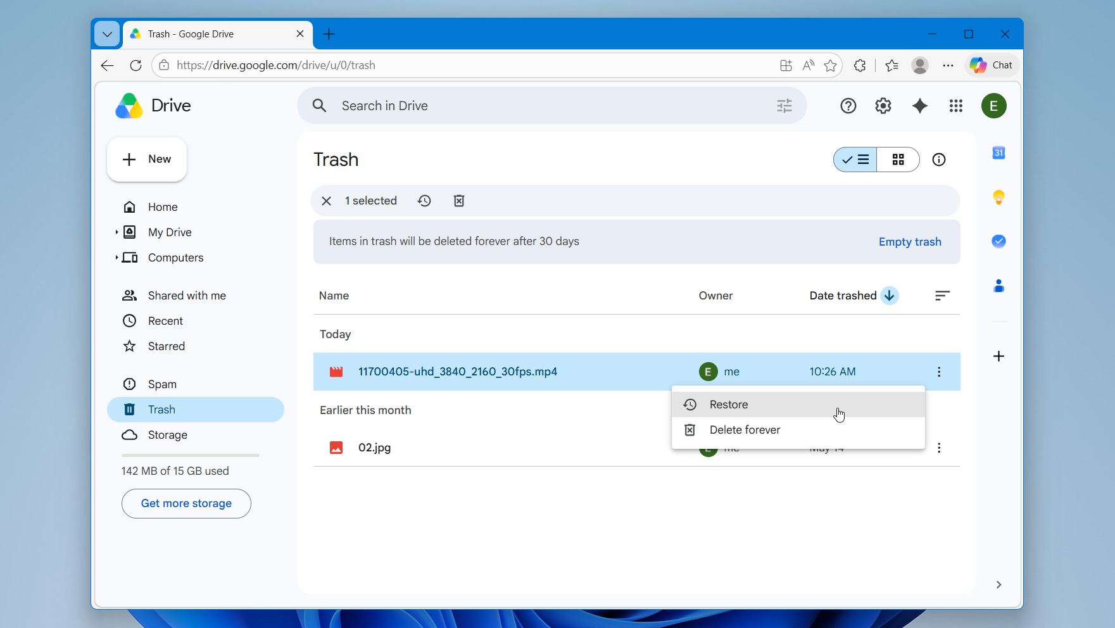Open more actions for 02.jpg
The width and height of the screenshot is (1115, 628).
click(939, 448)
